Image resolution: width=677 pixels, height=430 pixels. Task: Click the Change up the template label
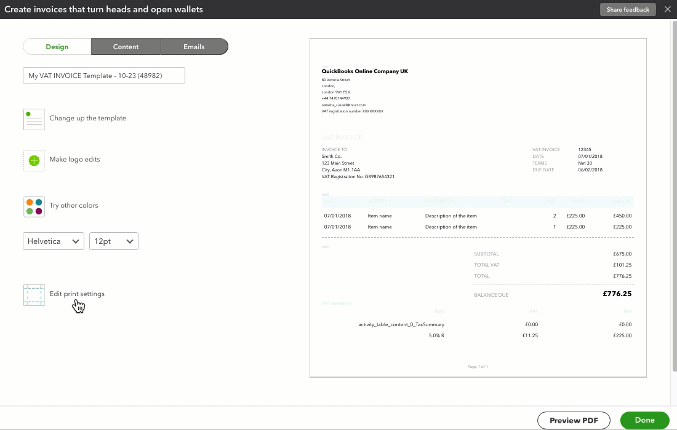tap(87, 118)
